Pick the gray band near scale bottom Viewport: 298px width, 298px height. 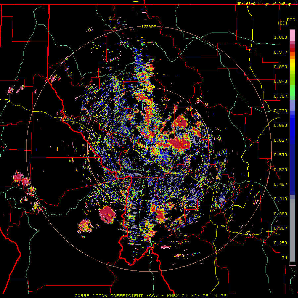pyautogui.click(x=292, y=230)
